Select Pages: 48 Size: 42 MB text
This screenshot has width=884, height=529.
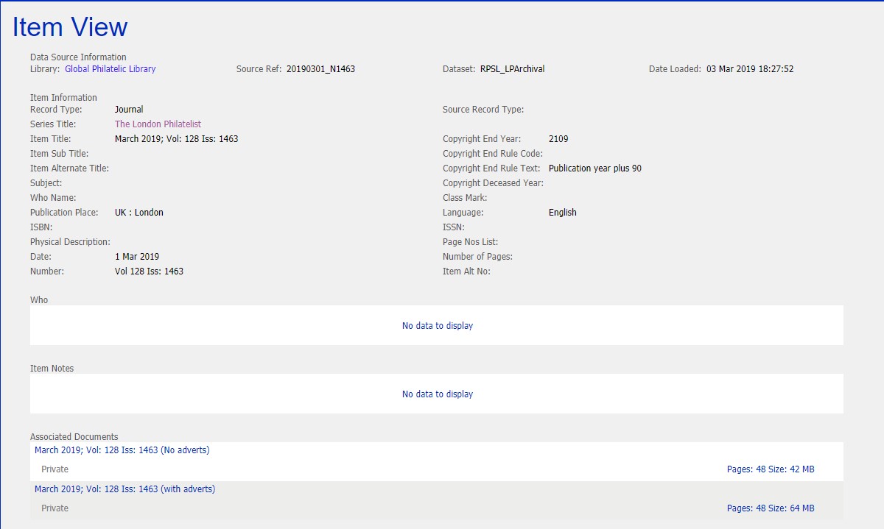[771, 469]
